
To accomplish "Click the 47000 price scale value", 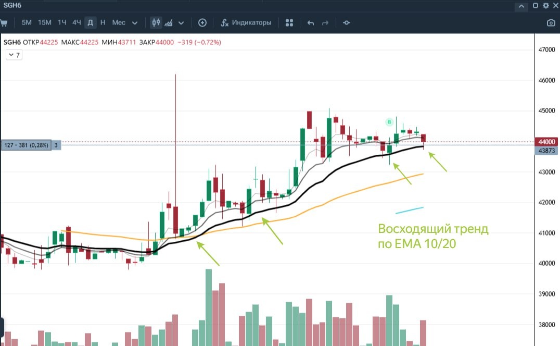I will click(546, 50).
